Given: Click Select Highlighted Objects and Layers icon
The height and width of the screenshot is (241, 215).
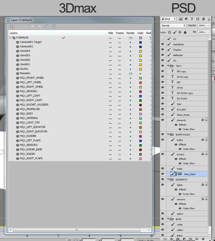Looking at the screenshot, I should click(x=33, y=27).
